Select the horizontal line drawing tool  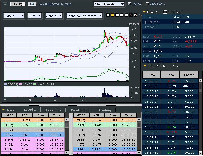click(x=122, y=15)
